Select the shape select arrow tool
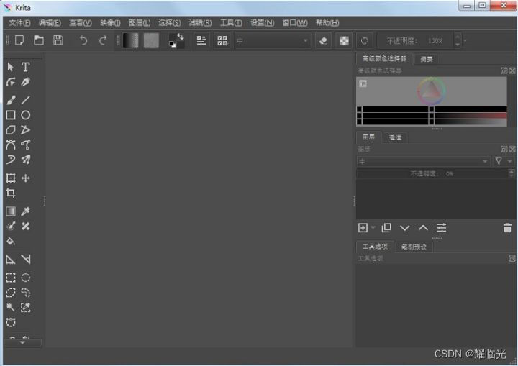This screenshot has height=366, width=518. tap(11, 67)
